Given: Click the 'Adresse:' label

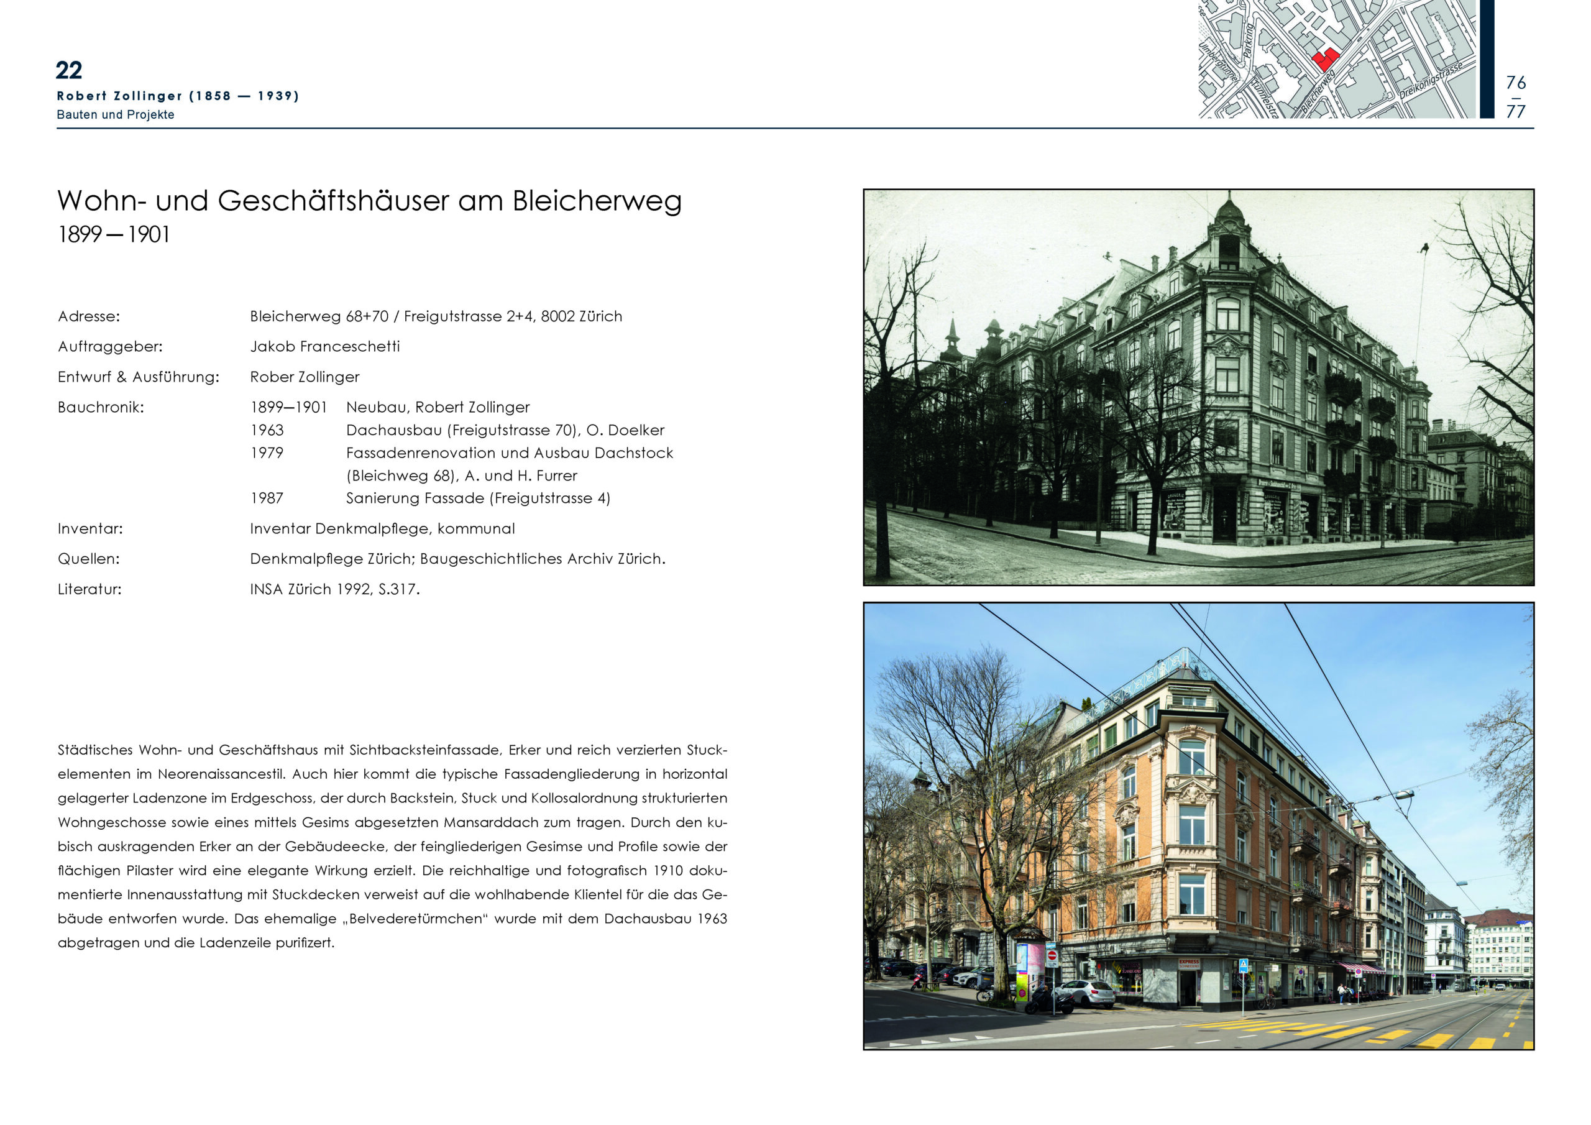Looking at the screenshot, I should [89, 316].
